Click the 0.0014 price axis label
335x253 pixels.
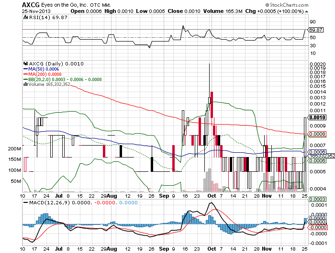(318, 92)
